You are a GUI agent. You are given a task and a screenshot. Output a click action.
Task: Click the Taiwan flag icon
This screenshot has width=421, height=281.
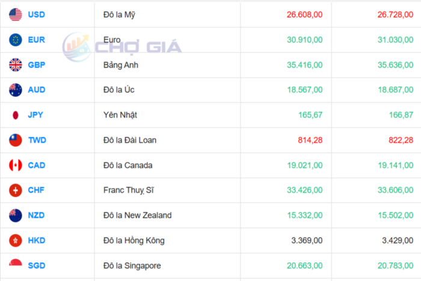pos(16,140)
